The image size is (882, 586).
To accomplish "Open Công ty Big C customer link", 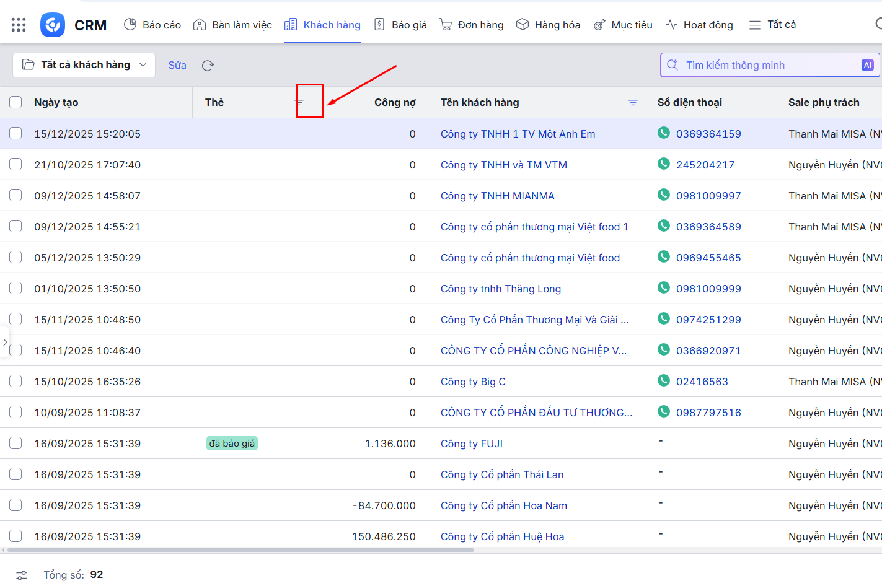I will (473, 382).
